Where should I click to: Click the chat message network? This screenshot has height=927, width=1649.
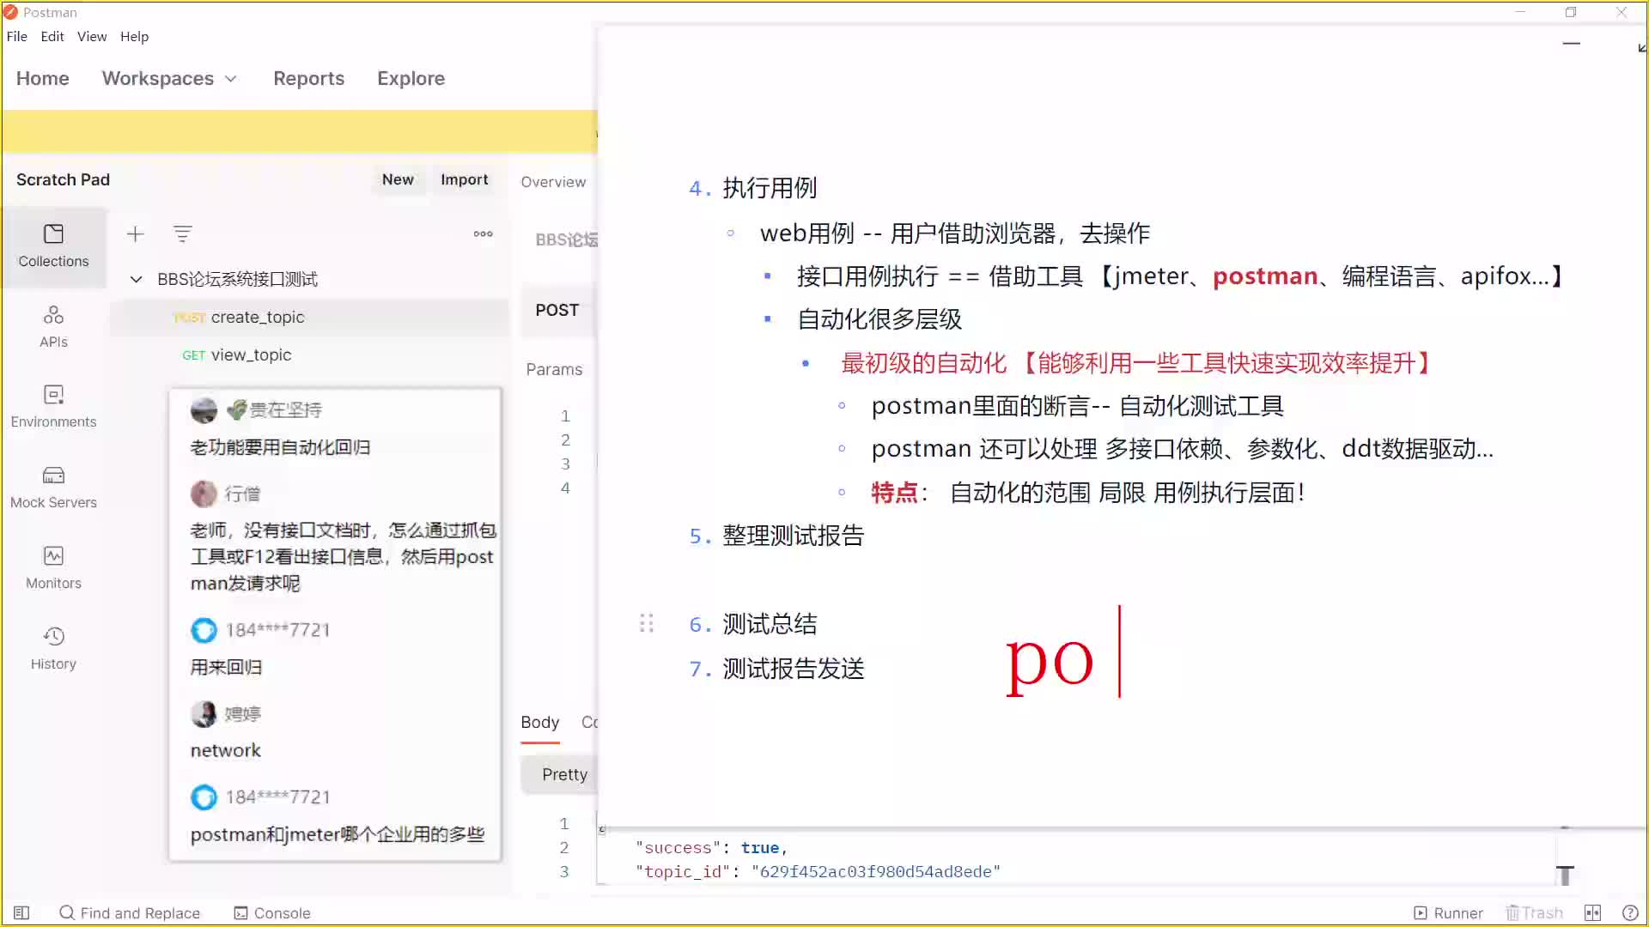(x=225, y=750)
